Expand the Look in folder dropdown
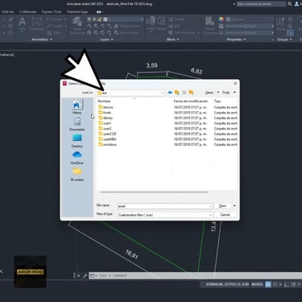This screenshot has width=302, height=302. pyautogui.click(x=162, y=93)
